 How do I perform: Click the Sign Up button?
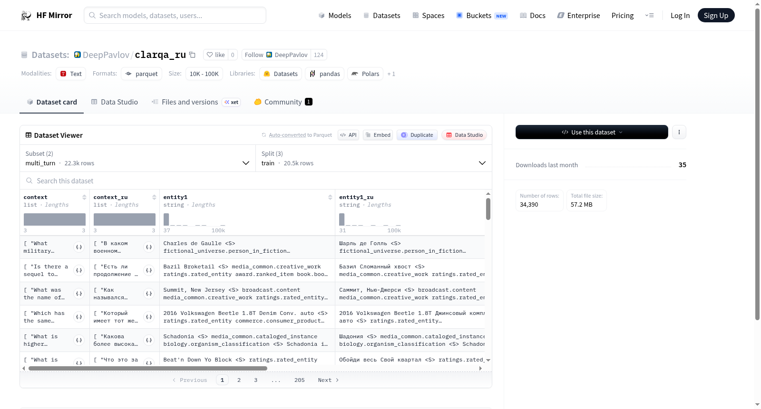(x=716, y=15)
